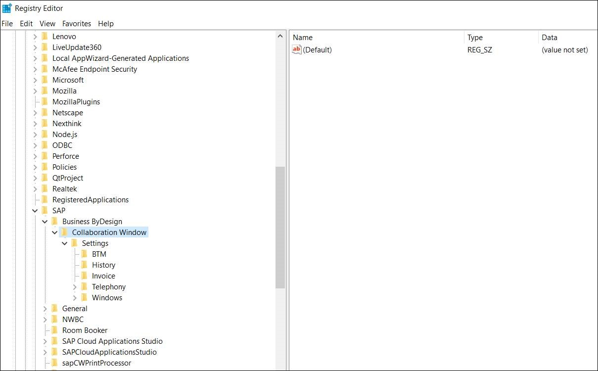Select the Lenovo folder icon
The image size is (598, 371).
pos(45,36)
